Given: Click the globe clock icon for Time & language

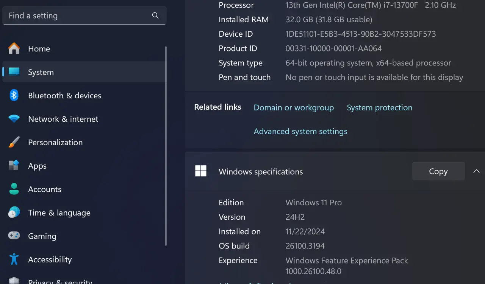Looking at the screenshot, I should tap(14, 213).
